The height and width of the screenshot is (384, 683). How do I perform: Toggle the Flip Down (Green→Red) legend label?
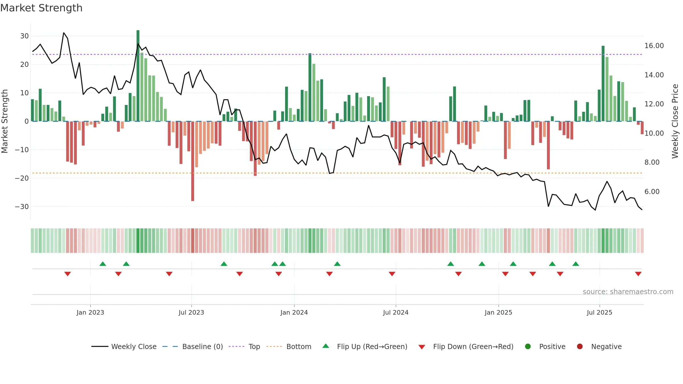(473, 347)
